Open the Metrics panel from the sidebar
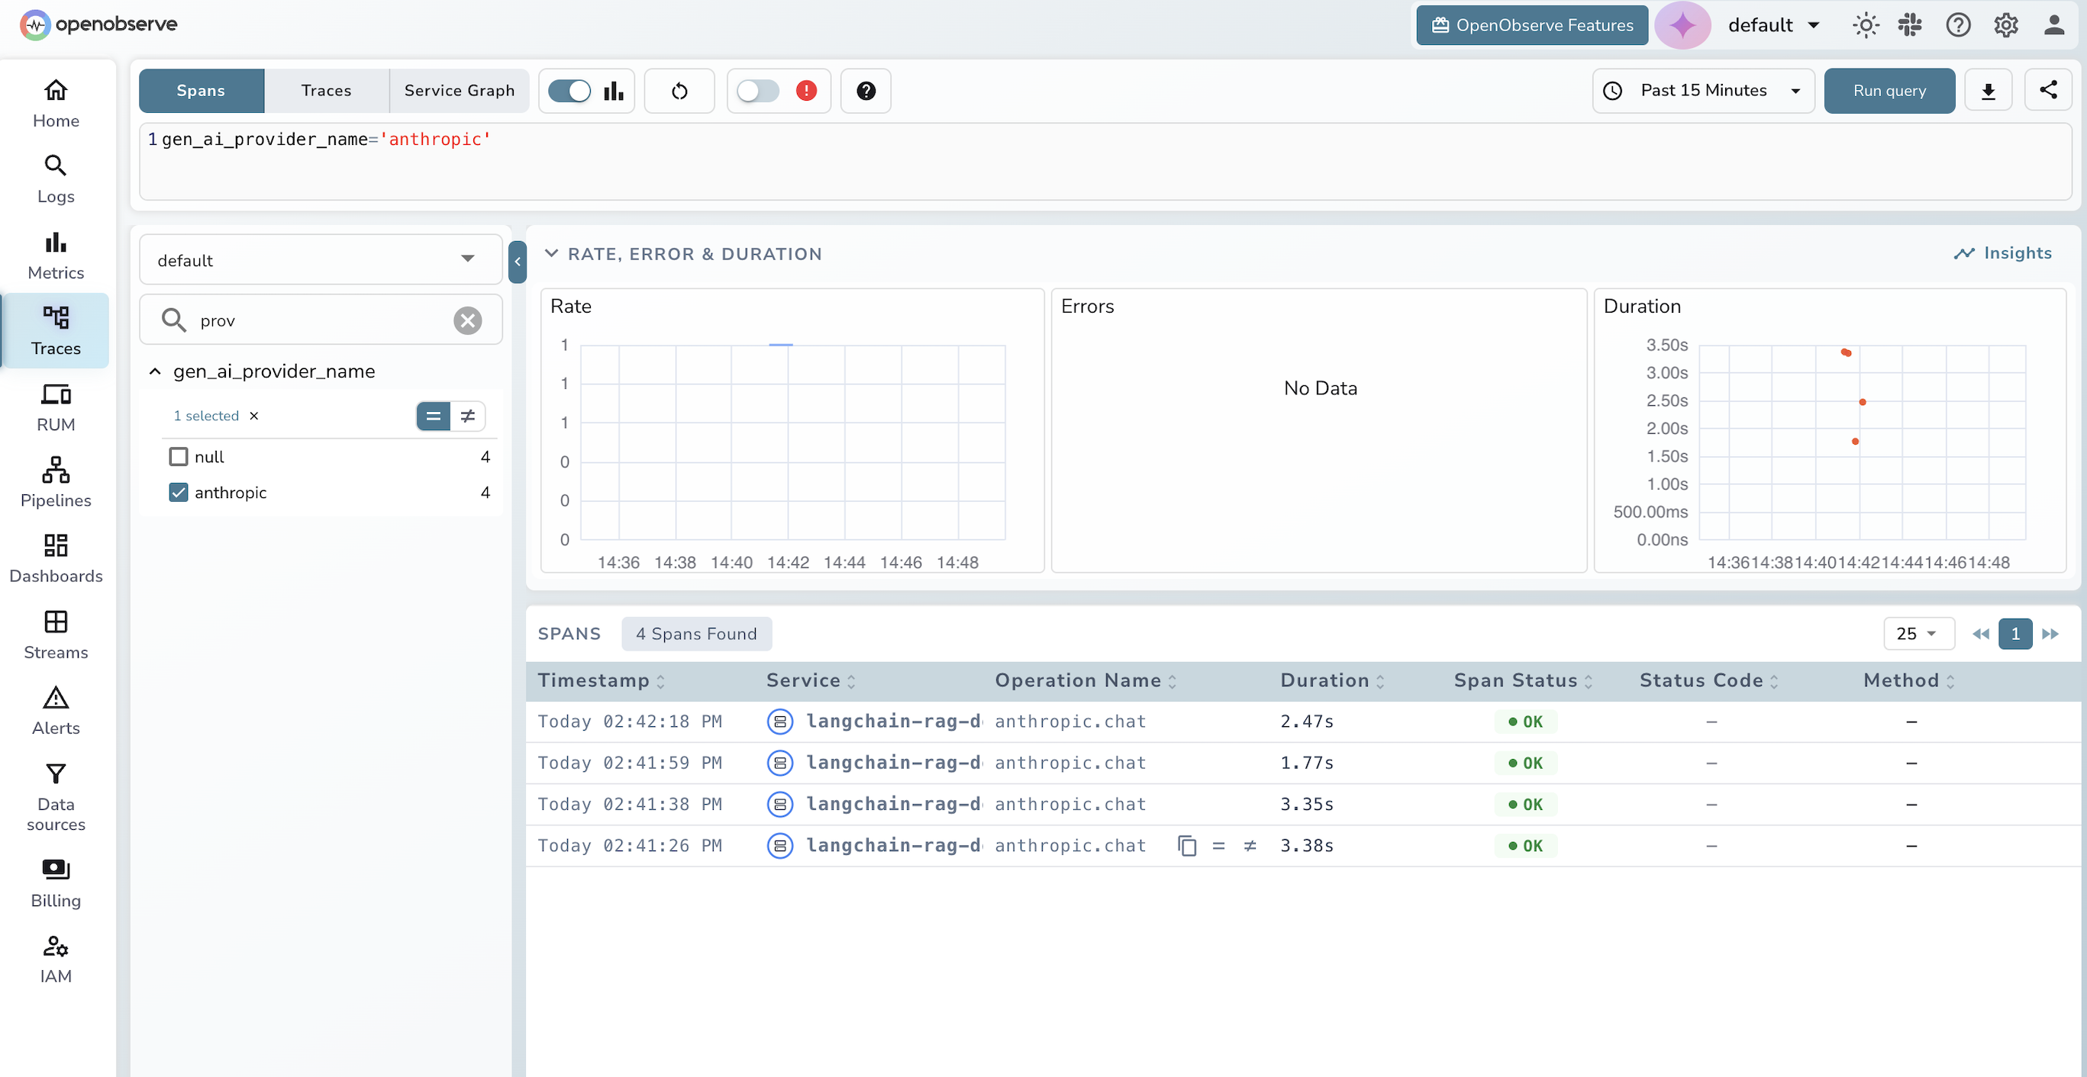Screen dimensions: 2087x1077 pos(55,253)
